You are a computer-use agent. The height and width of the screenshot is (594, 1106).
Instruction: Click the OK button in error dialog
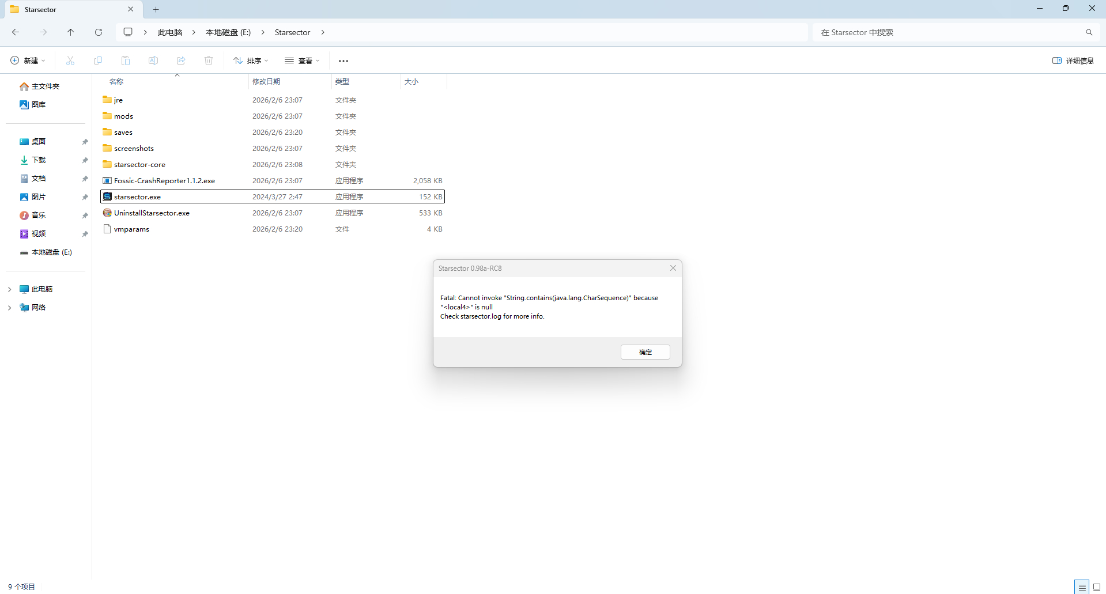point(645,352)
